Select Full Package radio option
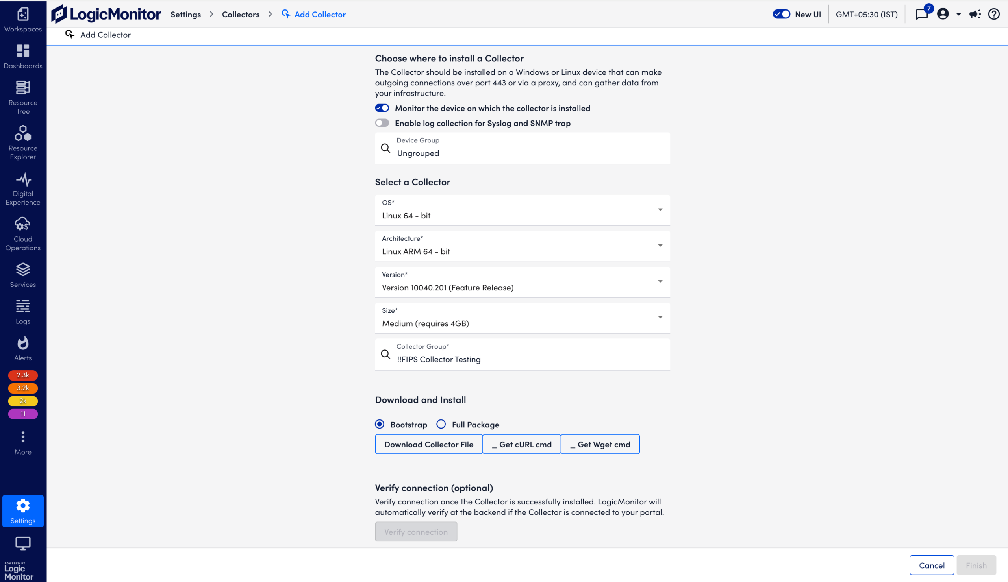 pyautogui.click(x=441, y=424)
